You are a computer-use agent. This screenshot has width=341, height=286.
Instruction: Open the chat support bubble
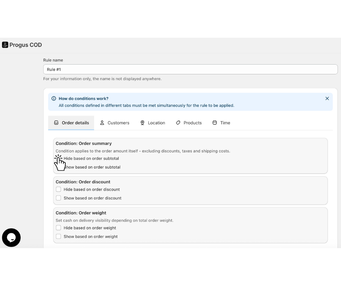(x=11, y=238)
